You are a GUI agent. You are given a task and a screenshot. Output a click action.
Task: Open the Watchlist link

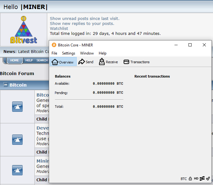(59, 28)
